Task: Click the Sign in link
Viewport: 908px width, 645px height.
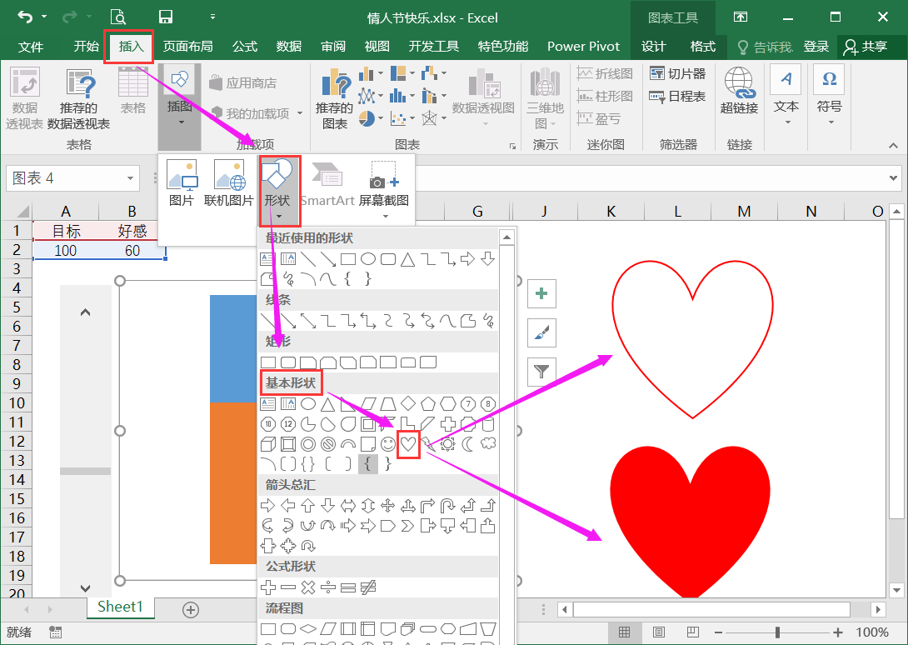Action: [x=816, y=47]
